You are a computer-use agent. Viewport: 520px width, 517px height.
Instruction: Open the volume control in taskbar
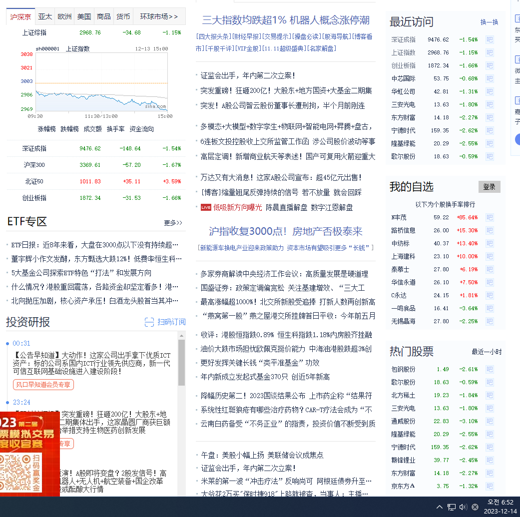point(463,507)
